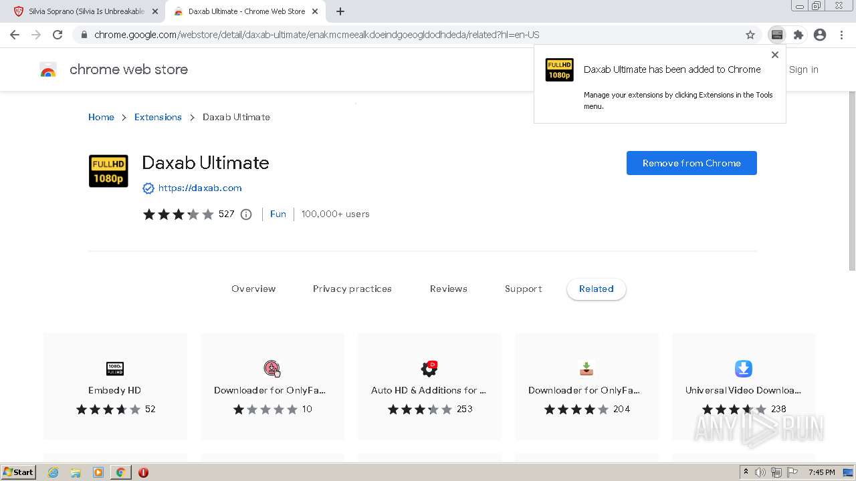The image size is (856, 481).
Task: Click the Universal Video Downloader icon
Action: coord(744,369)
